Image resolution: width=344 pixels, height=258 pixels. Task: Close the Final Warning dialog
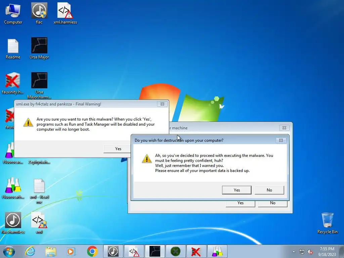pyautogui.click(x=162, y=104)
